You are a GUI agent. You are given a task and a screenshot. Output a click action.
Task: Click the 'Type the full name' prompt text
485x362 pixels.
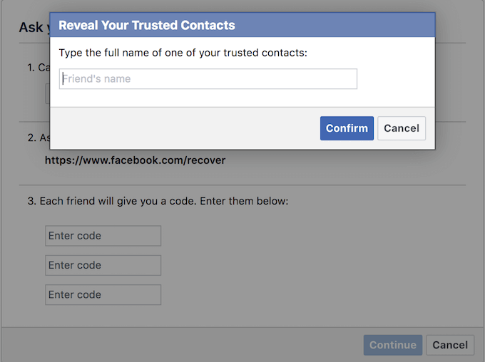click(x=183, y=53)
